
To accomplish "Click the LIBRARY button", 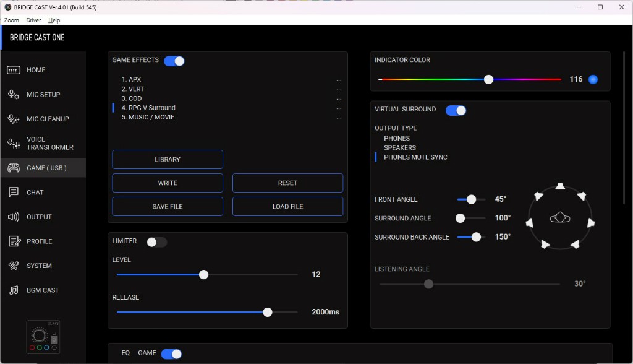I will [168, 159].
